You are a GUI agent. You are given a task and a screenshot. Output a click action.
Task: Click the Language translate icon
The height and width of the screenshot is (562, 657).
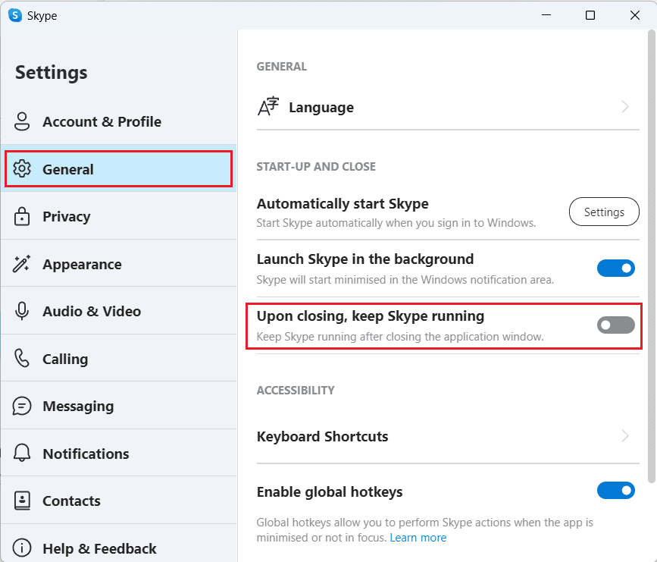coord(268,106)
